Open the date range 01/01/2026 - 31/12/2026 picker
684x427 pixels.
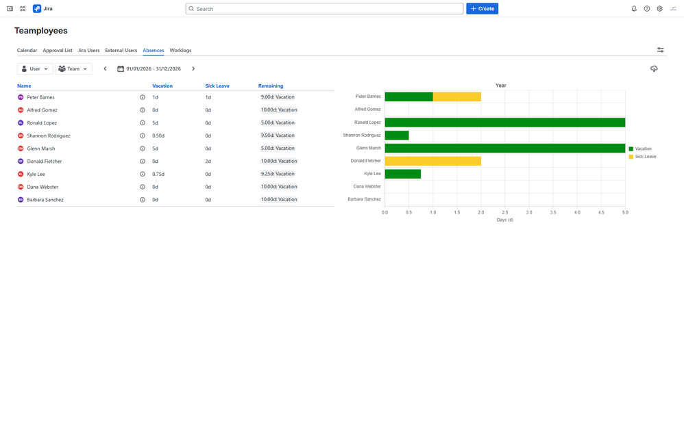pyautogui.click(x=149, y=69)
